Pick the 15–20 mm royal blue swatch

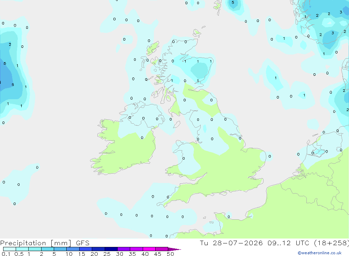[x=86, y=249]
